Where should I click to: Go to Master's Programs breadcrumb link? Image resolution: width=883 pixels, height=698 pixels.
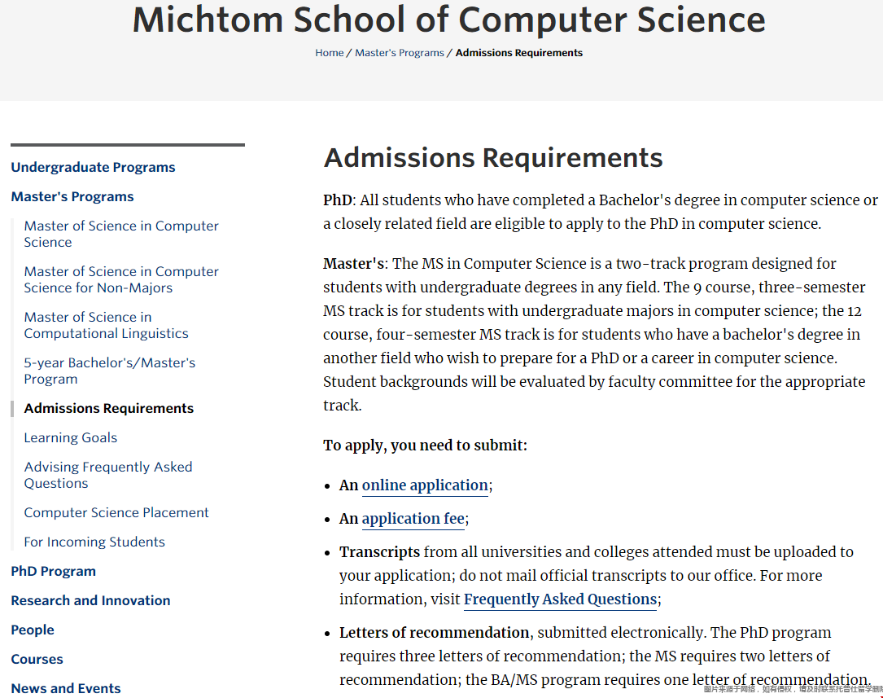coord(400,52)
